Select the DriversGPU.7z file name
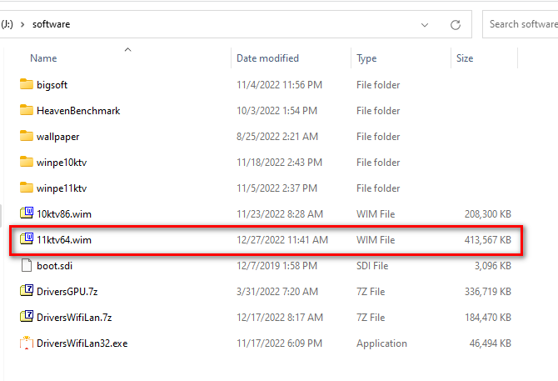Viewport: 558px width, 381px height. tap(67, 292)
